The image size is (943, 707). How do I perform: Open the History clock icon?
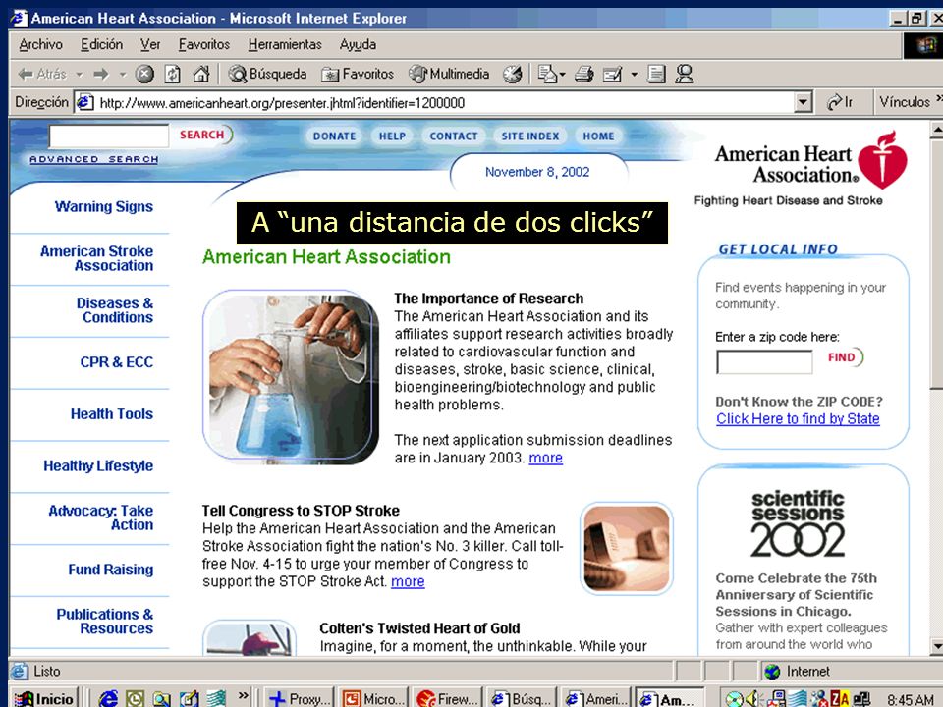(513, 74)
